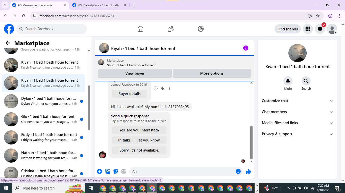Open Eddy's conversation in list
Image resolution: width=345 pixels, height=193 pixels.
(x=44, y=137)
